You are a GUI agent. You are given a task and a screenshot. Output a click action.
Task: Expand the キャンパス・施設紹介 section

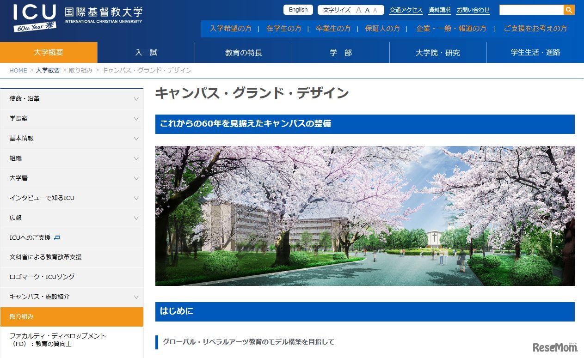pyautogui.click(x=136, y=297)
